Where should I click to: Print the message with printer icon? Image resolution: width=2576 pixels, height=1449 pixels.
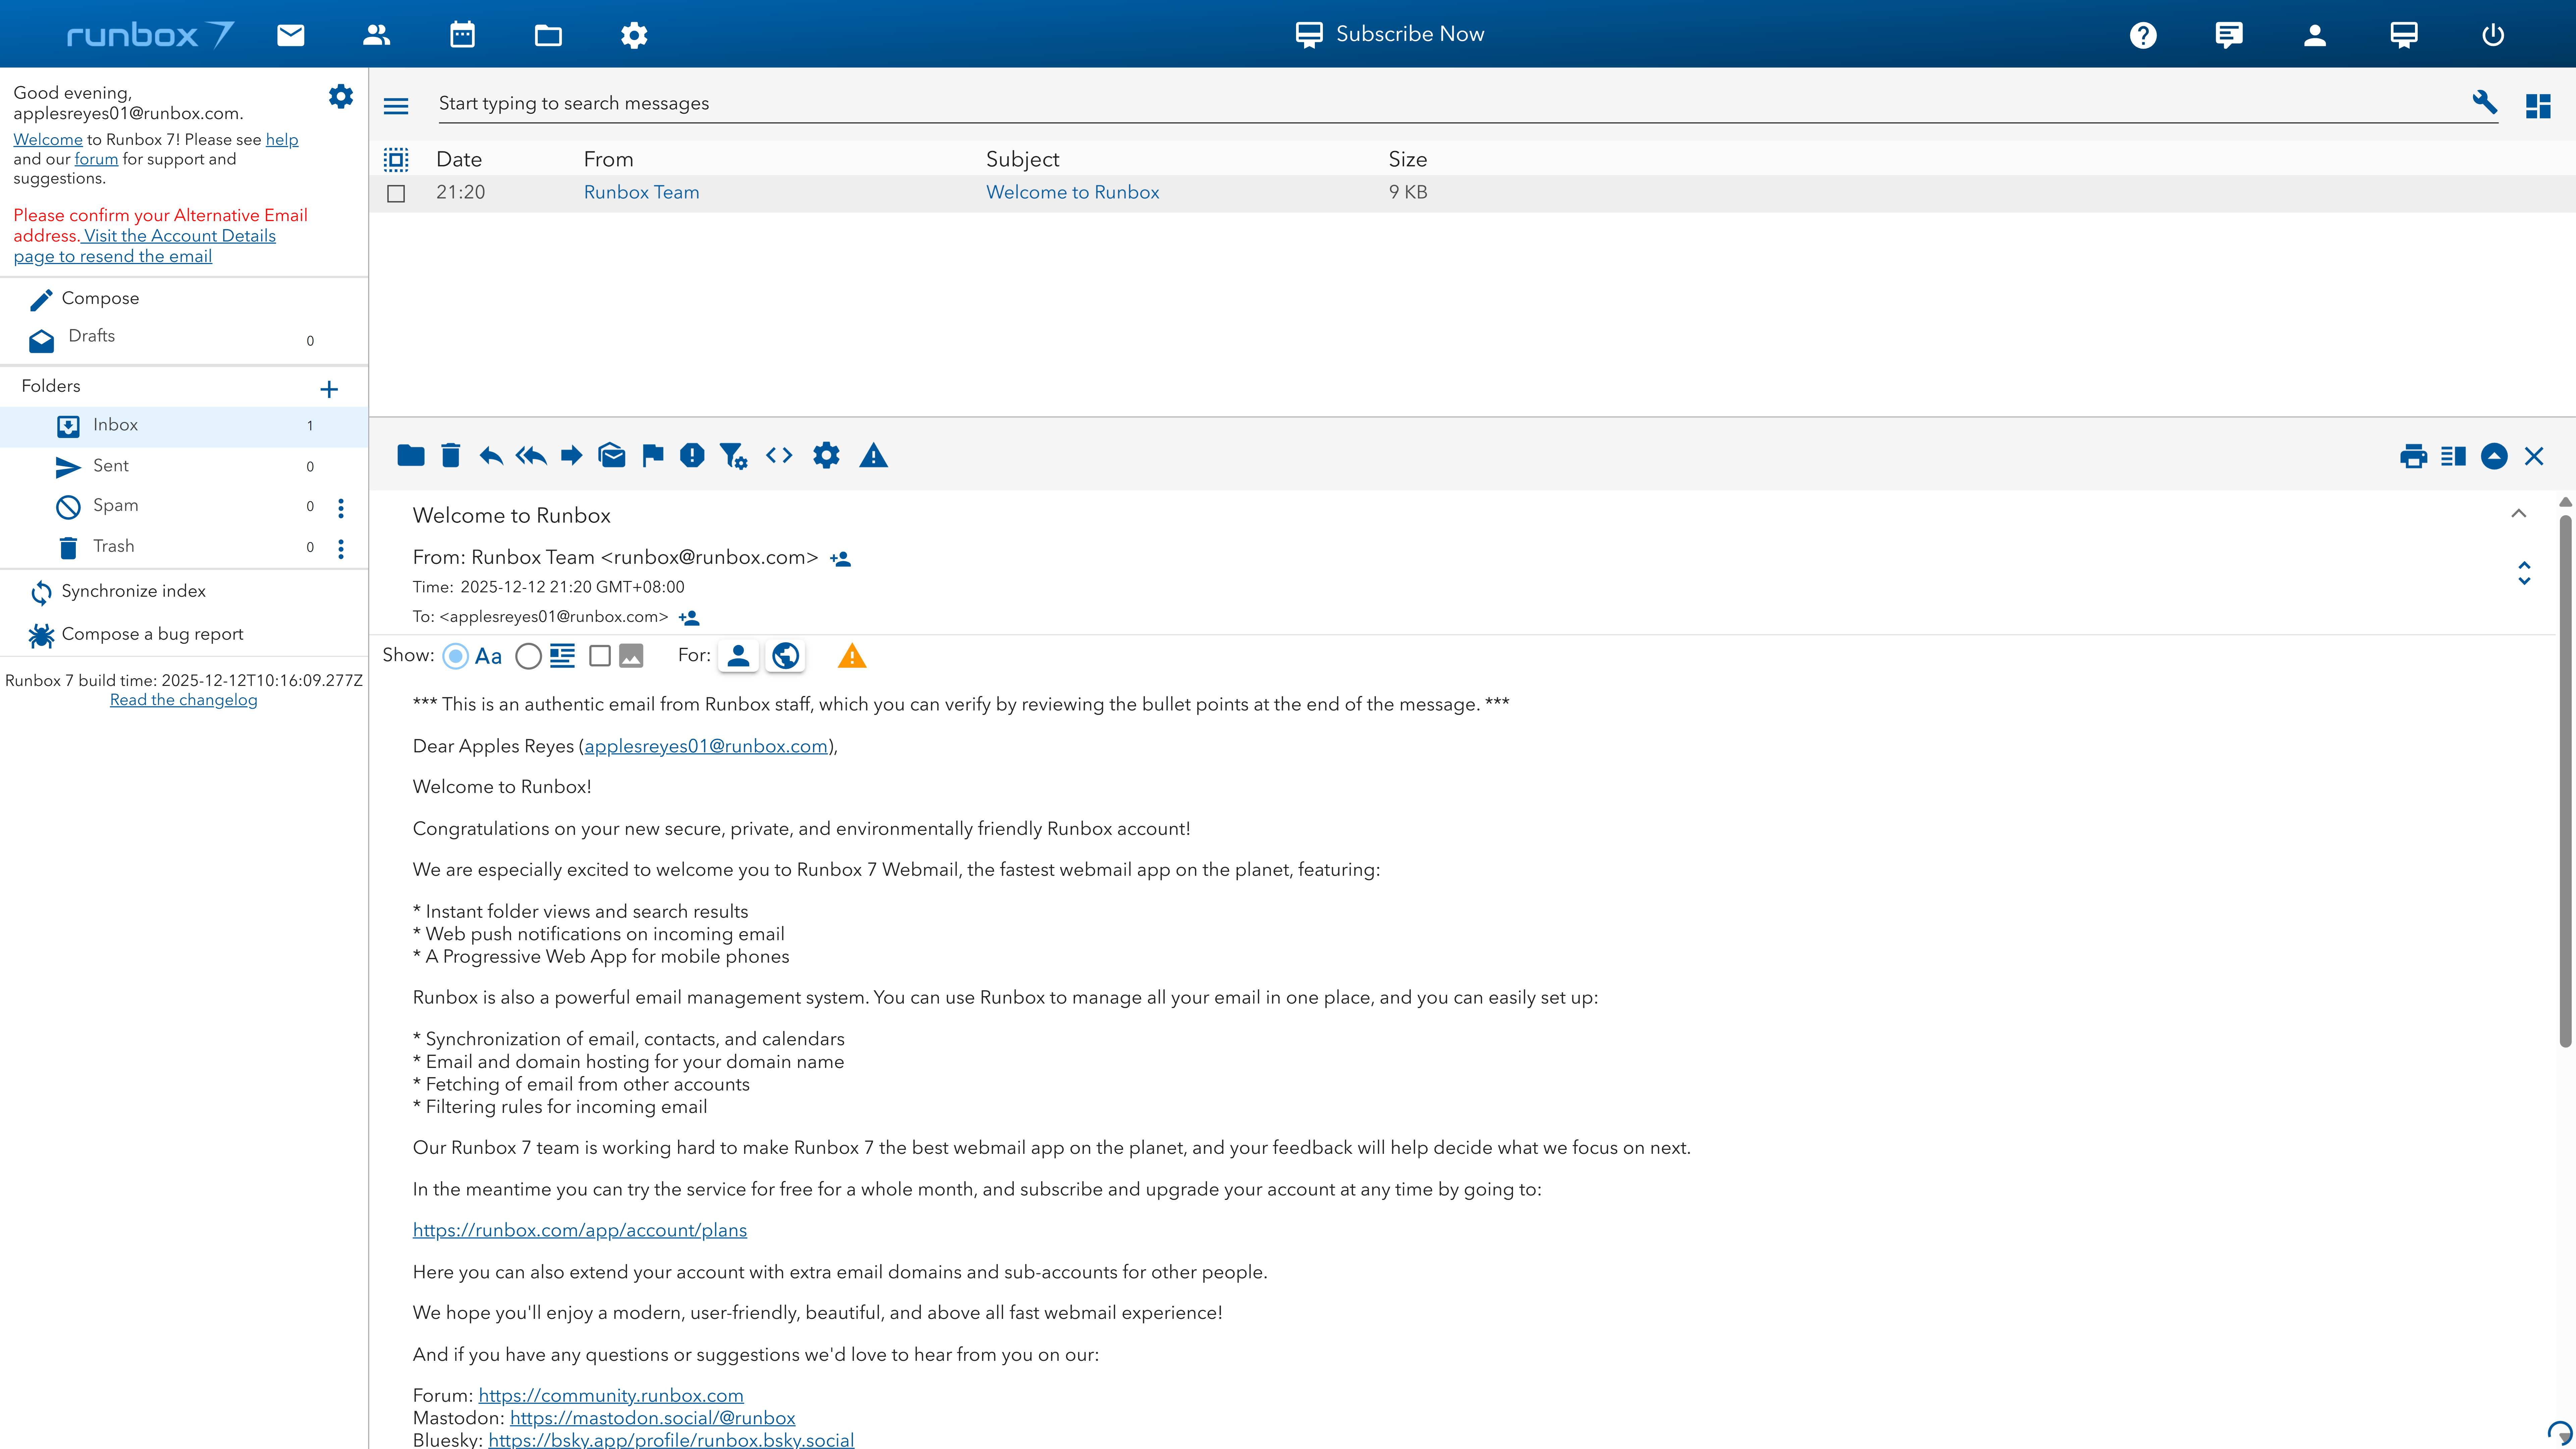[x=2413, y=456]
